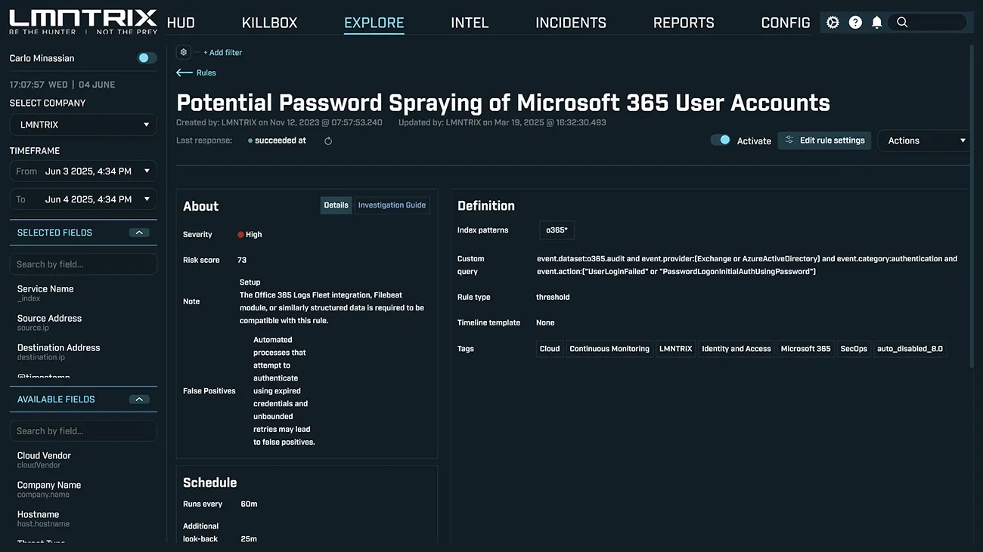This screenshot has height=552, width=983.
Task: Click the additional look-back 25m value
Action: pos(249,539)
